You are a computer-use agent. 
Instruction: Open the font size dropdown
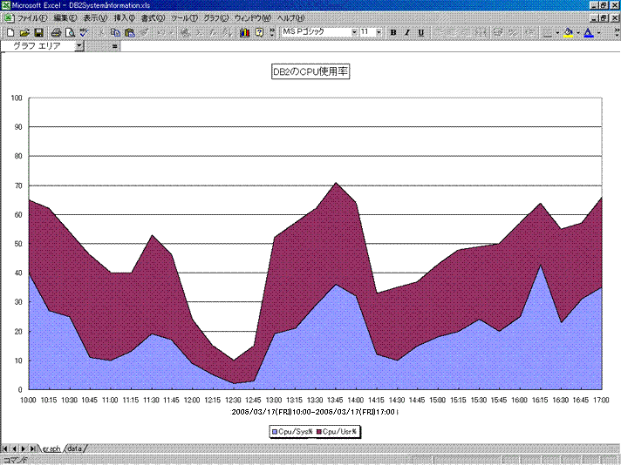(x=379, y=32)
